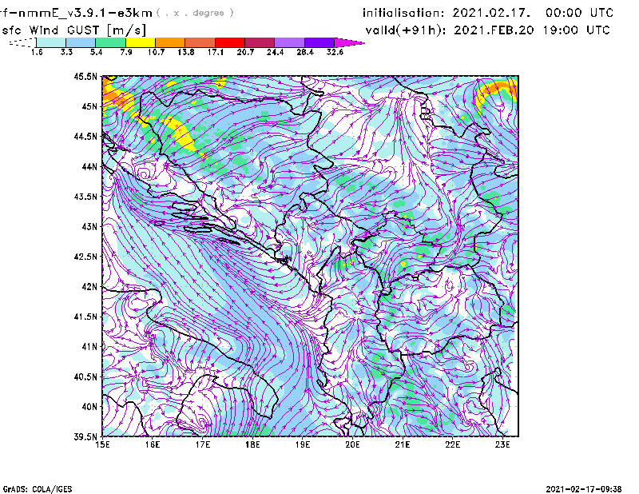Click the 20E longitude label

tap(352, 444)
